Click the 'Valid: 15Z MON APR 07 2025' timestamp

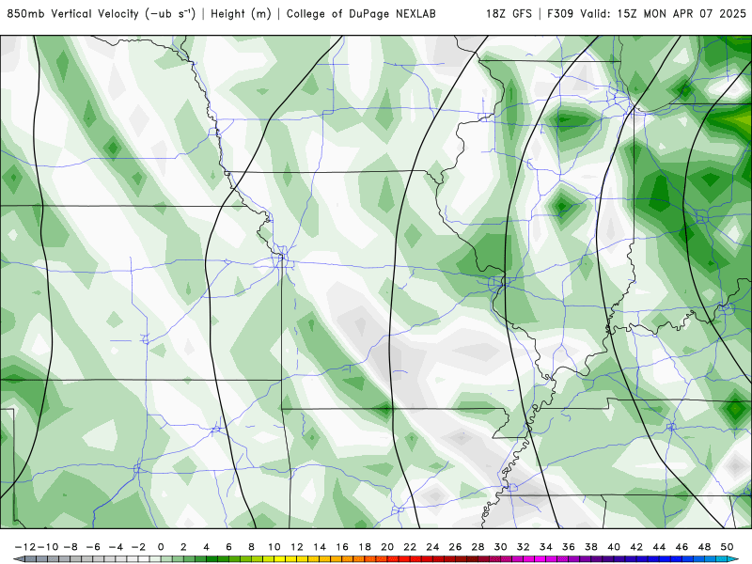click(x=663, y=13)
